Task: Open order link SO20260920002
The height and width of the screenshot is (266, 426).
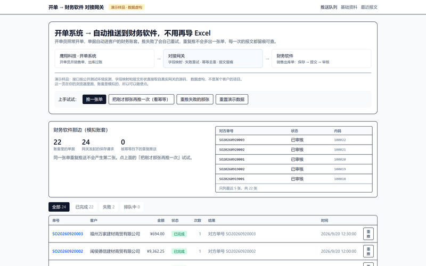Action: pyautogui.click(x=68, y=251)
